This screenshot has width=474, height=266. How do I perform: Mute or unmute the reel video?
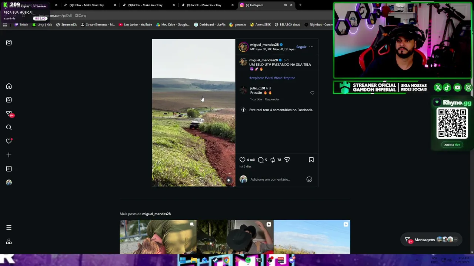229,180
